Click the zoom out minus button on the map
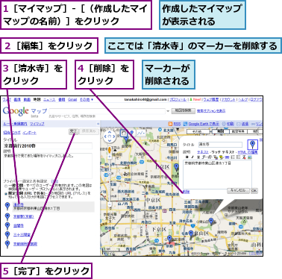The width and height of the screenshot is (282, 279). pyautogui.click(x=110, y=204)
